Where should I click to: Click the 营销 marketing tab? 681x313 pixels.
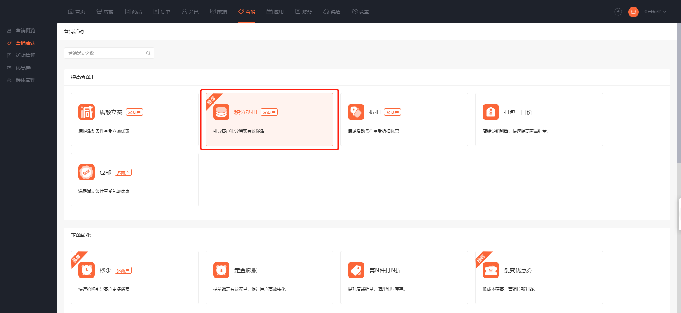(247, 12)
